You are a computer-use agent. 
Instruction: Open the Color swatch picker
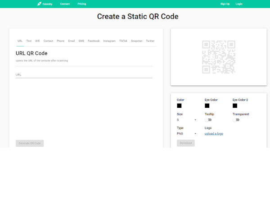[x=179, y=105]
